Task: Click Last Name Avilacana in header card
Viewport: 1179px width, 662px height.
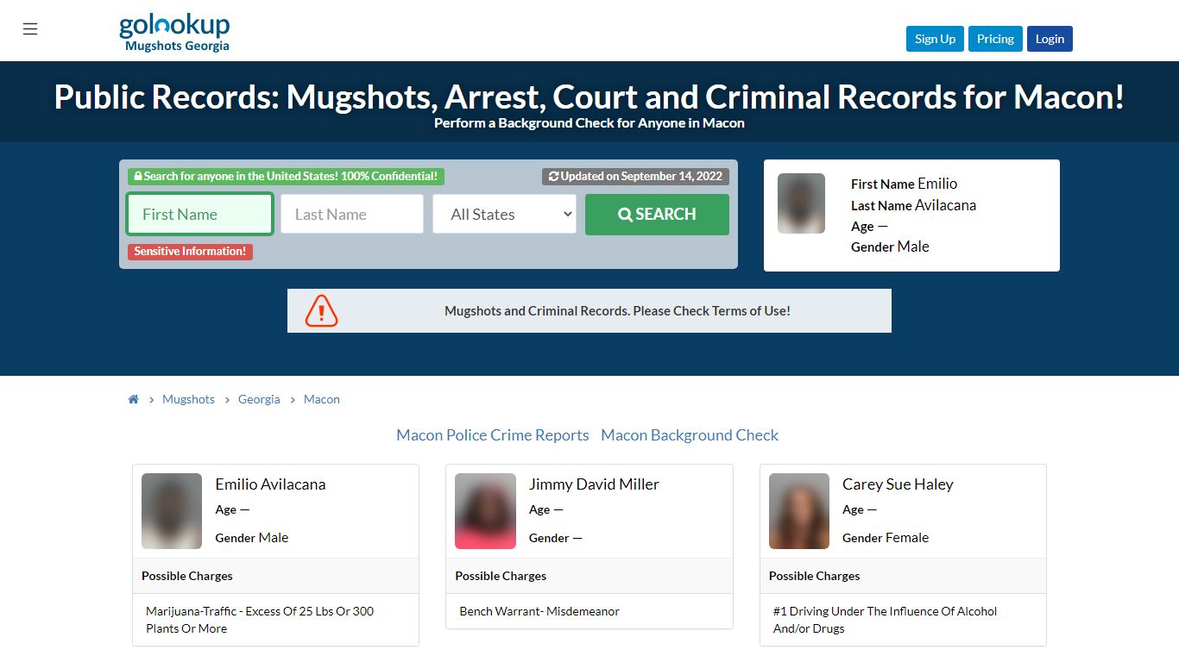Action: pos(913,205)
